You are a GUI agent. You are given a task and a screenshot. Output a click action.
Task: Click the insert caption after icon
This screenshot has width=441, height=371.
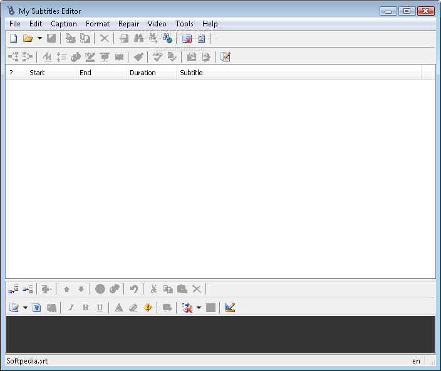click(28, 289)
